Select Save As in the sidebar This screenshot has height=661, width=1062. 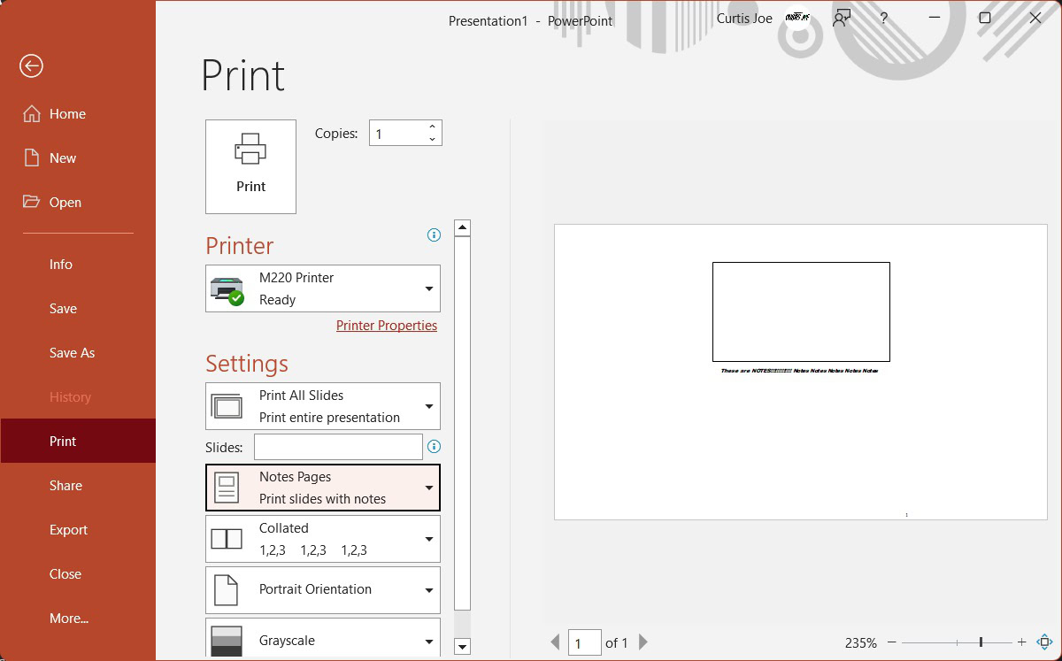click(72, 353)
